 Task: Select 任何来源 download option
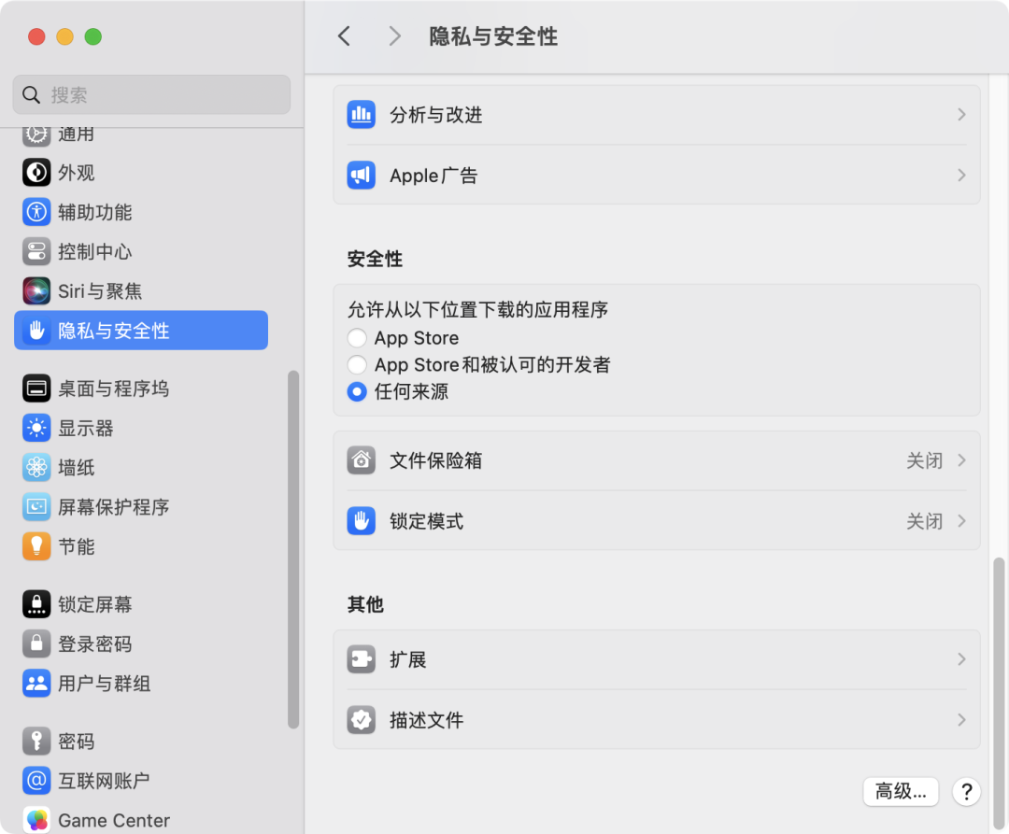coord(356,391)
